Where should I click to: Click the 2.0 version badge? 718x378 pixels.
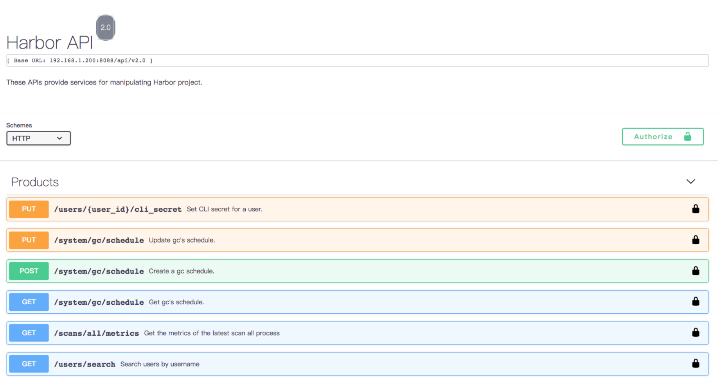click(105, 28)
